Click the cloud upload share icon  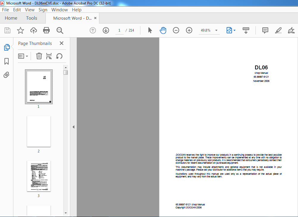pyautogui.click(x=33, y=30)
